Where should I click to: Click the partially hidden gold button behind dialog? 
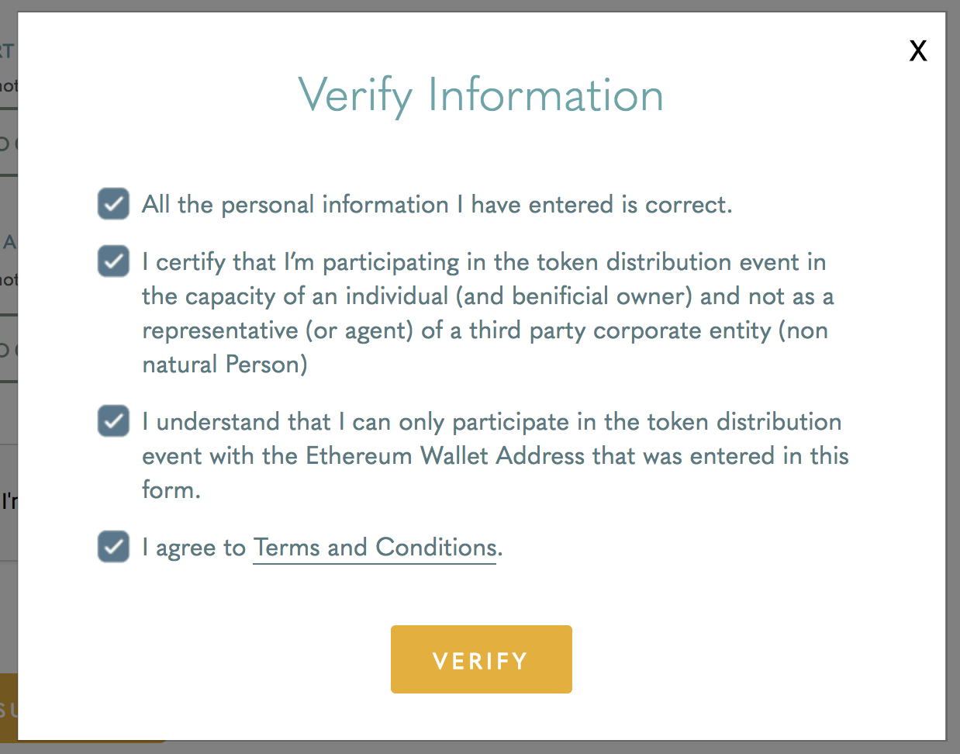point(9,707)
